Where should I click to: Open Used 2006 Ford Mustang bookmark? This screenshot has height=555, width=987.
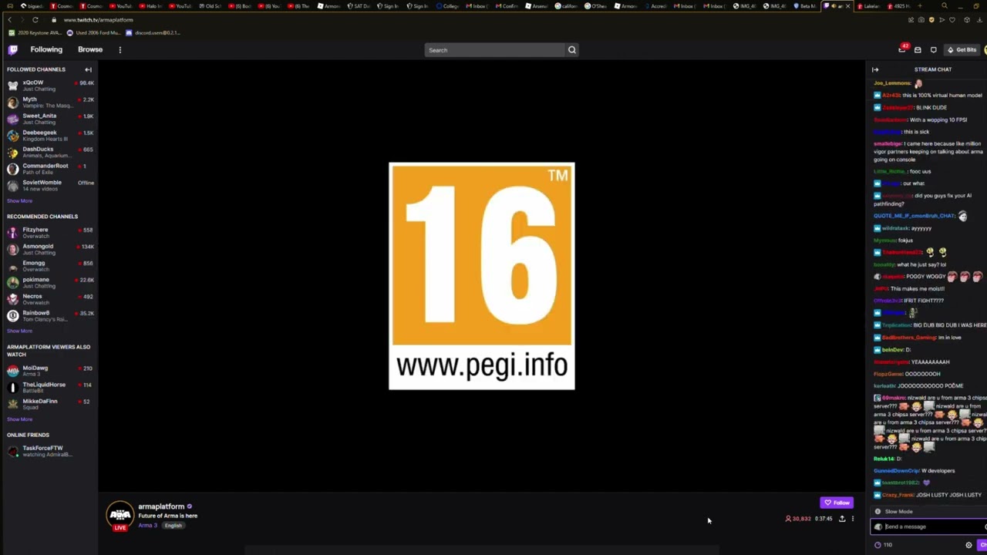coord(93,33)
